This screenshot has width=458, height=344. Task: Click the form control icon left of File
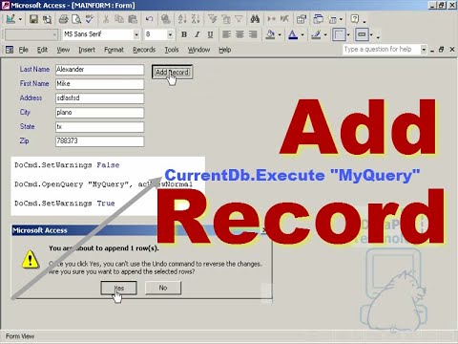[10, 50]
